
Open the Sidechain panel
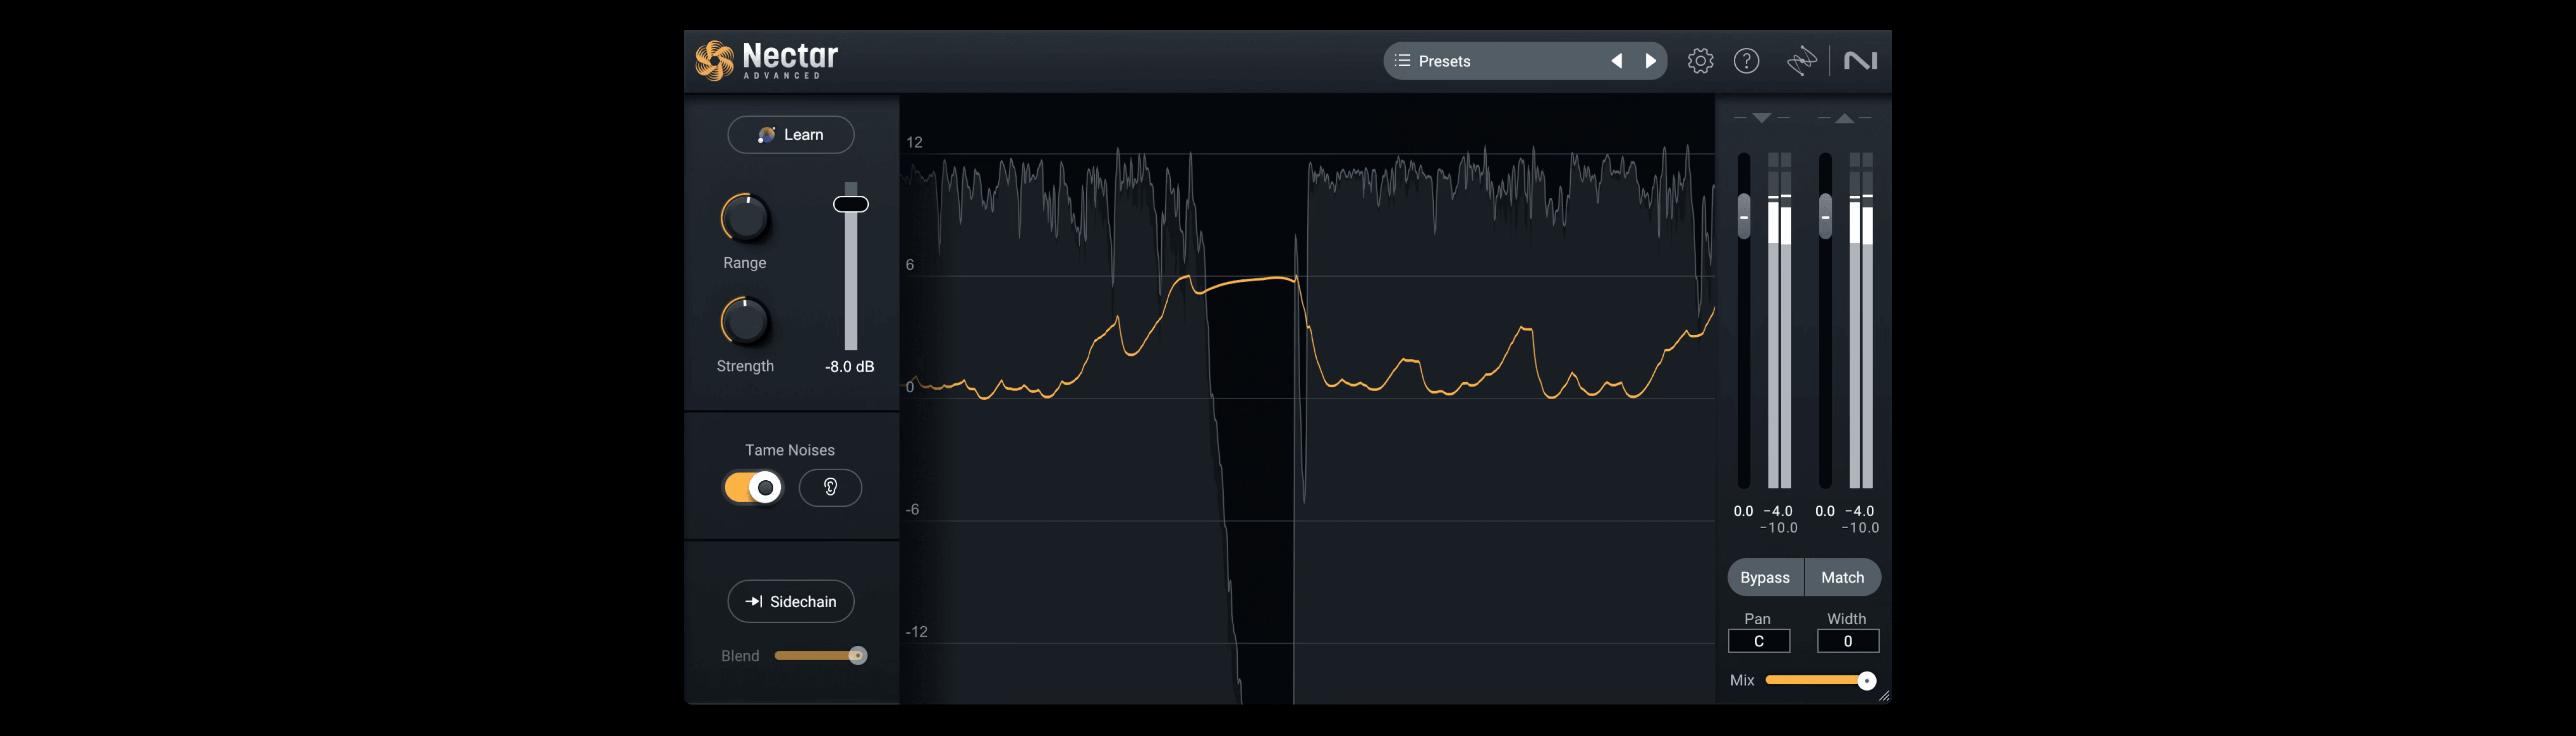790,601
